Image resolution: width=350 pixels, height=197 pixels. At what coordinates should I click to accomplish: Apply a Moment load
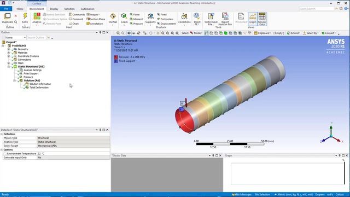click(x=136, y=19)
